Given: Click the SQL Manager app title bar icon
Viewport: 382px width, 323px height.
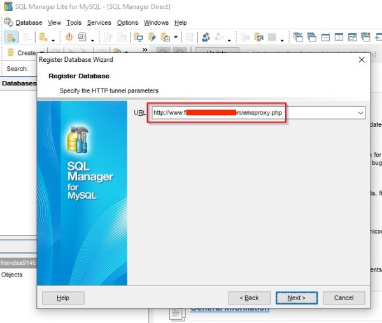Looking at the screenshot, I should pyautogui.click(x=8, y=6).
